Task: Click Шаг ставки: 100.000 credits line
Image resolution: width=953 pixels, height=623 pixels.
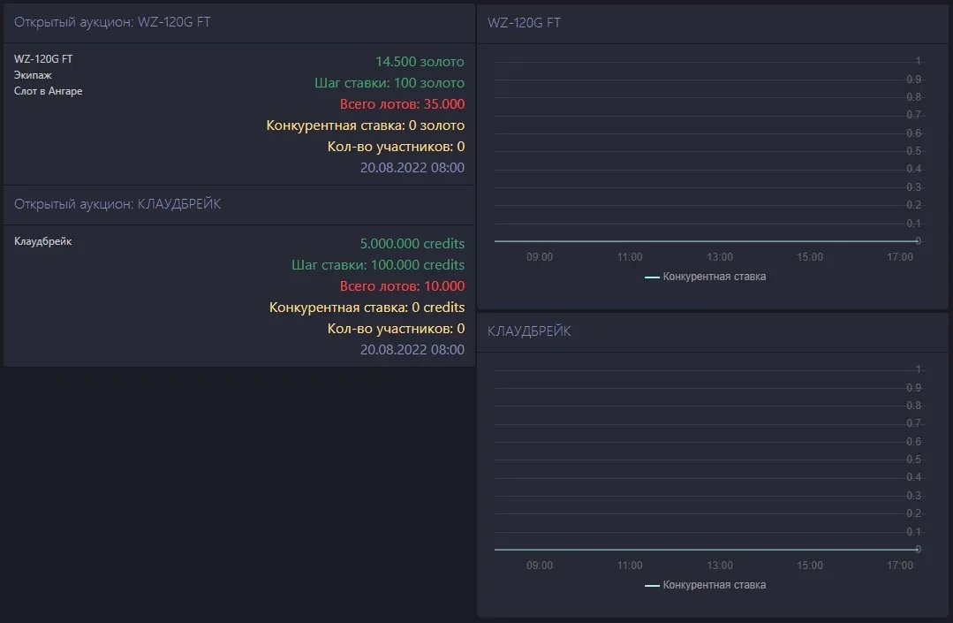Action: pyautogui.click(x=377, y=265)
